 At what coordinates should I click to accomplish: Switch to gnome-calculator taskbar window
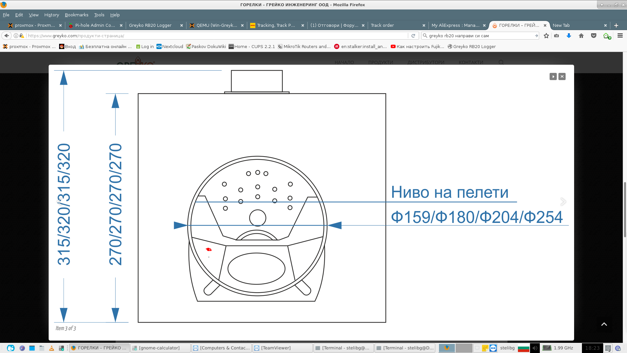[160, 348]
